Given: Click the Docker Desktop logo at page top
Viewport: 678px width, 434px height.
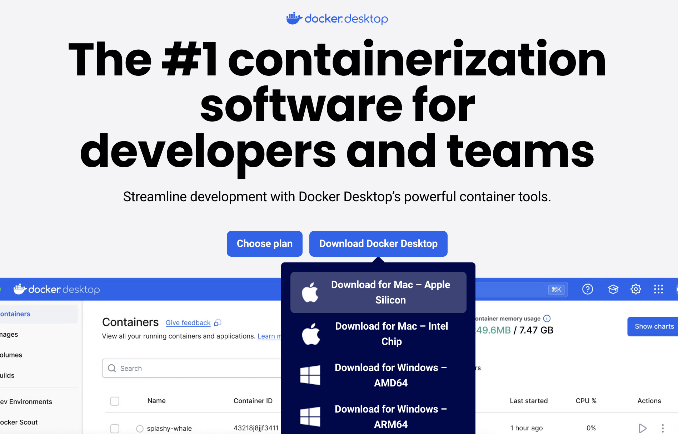Looking at the screenshot, I should click(x=337, y=18).
